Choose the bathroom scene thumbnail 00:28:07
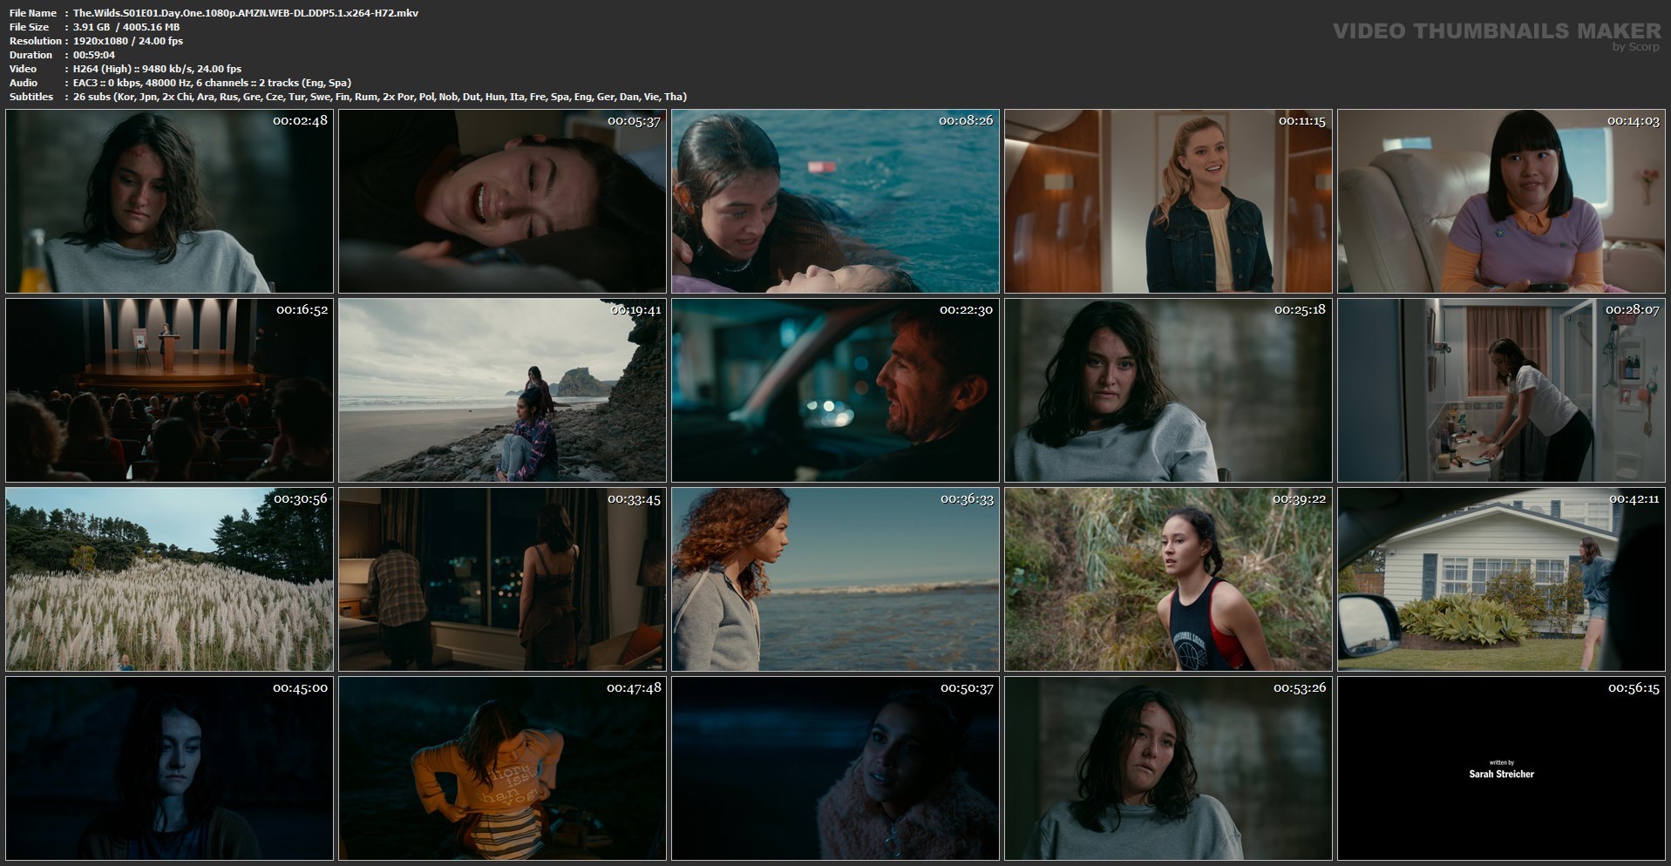The image size is (1671, 866). 1501,390
